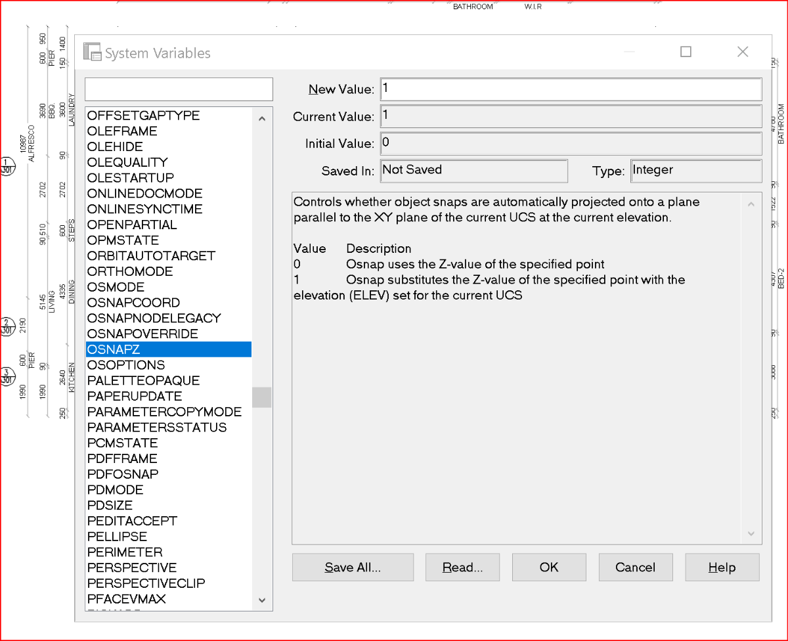The width and height of the screenshot is (788, 641).
Task: Maximize the System Variables dialog
Action: pyautogui.click(x=686, y=52)
